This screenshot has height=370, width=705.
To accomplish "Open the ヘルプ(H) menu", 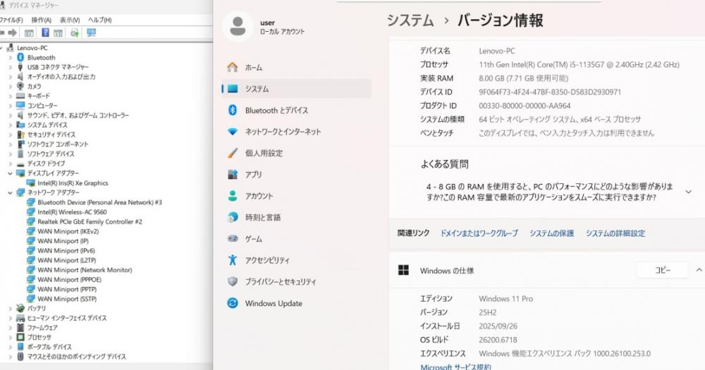I will tap(100, 20).
